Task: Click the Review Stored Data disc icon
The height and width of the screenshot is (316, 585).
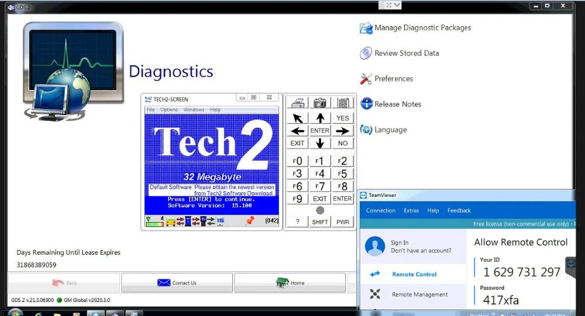Action: [x=366, y=53]
